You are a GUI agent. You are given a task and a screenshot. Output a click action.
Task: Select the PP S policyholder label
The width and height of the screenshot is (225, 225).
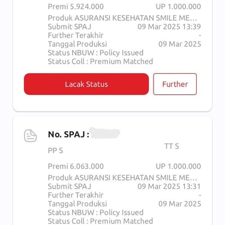coord(55,151)
